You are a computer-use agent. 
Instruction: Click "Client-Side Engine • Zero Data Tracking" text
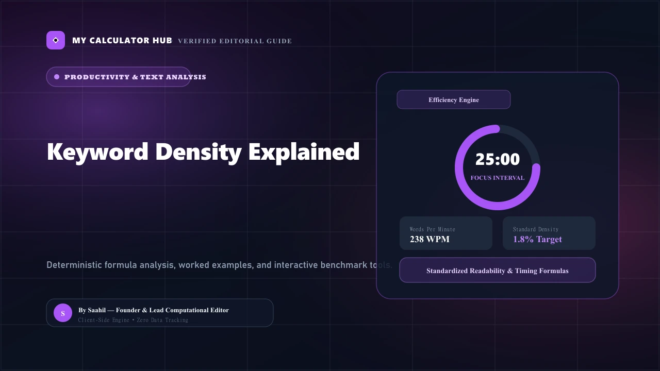pos(133,320)
